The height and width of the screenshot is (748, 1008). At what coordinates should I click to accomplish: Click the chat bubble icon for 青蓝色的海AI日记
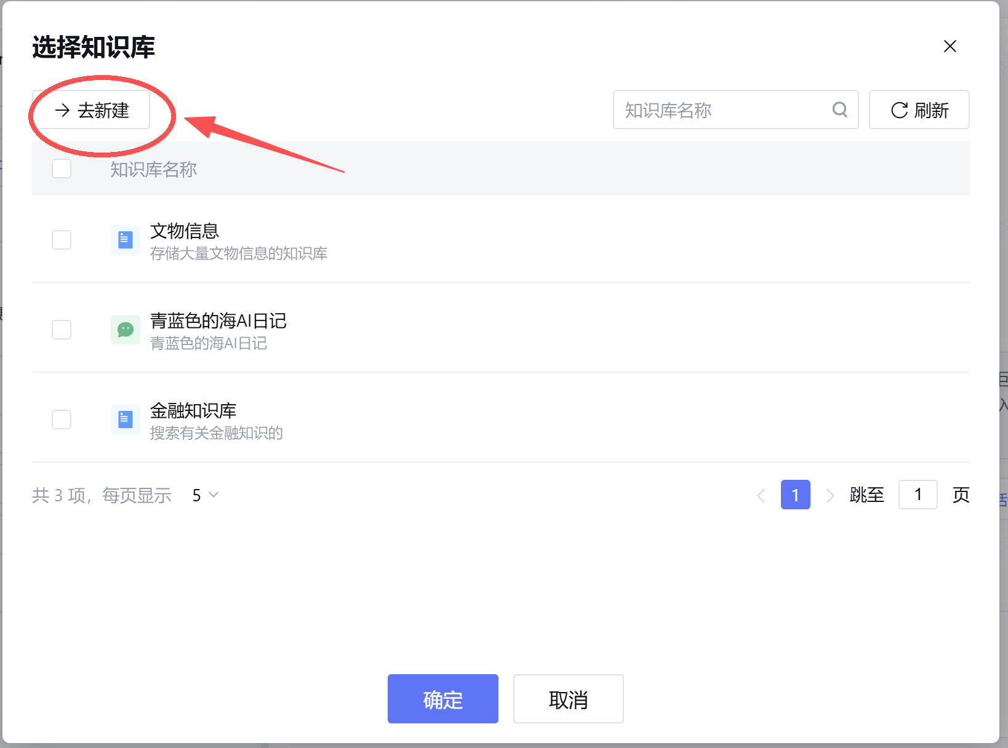(125, 330)
